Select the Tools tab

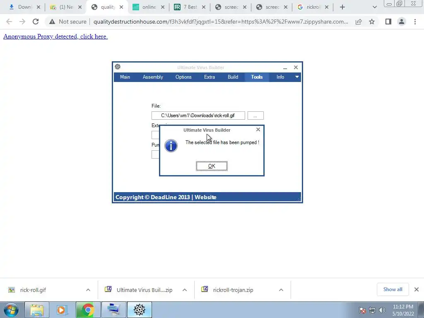point(257,77)
